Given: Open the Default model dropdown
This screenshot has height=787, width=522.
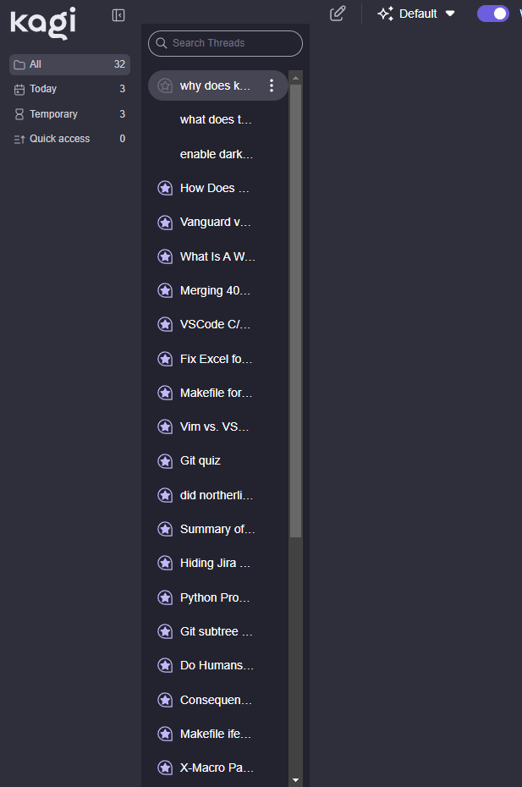Looking at the screenshot, I should tap(417, 14).
